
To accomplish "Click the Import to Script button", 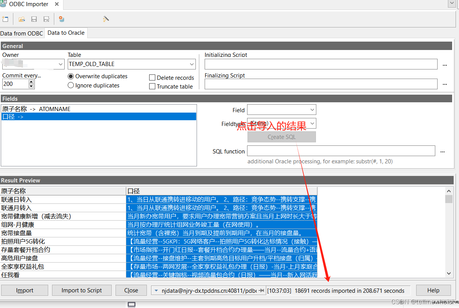I will click(81, 290).
